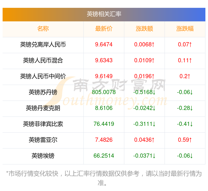Click the change amount -0.5168↓

(x=144, y=92)
